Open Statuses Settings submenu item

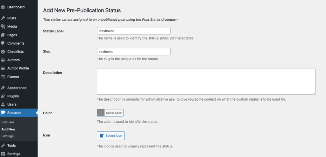point(8,136)
